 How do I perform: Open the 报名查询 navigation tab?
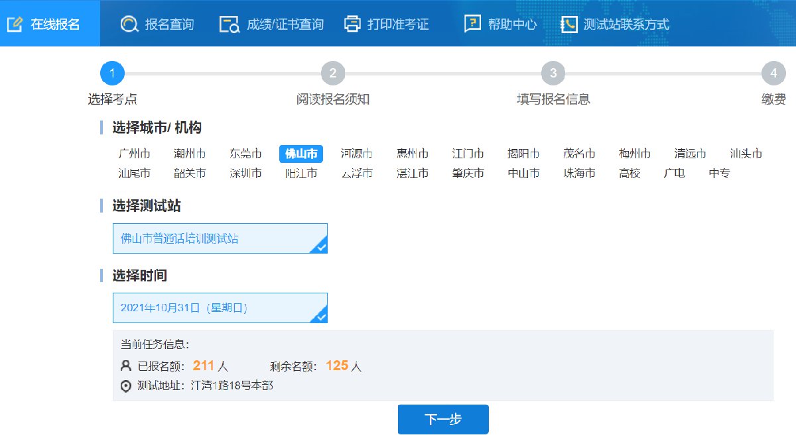(x=169, y=25)
